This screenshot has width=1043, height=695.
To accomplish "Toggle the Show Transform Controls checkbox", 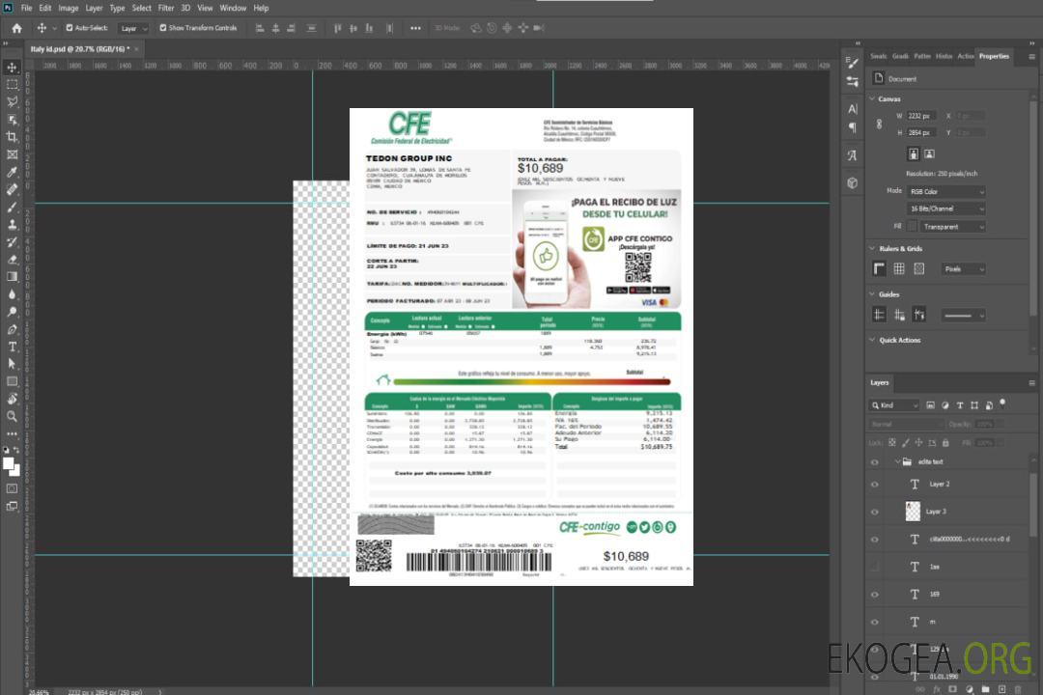I will point(163,28).
